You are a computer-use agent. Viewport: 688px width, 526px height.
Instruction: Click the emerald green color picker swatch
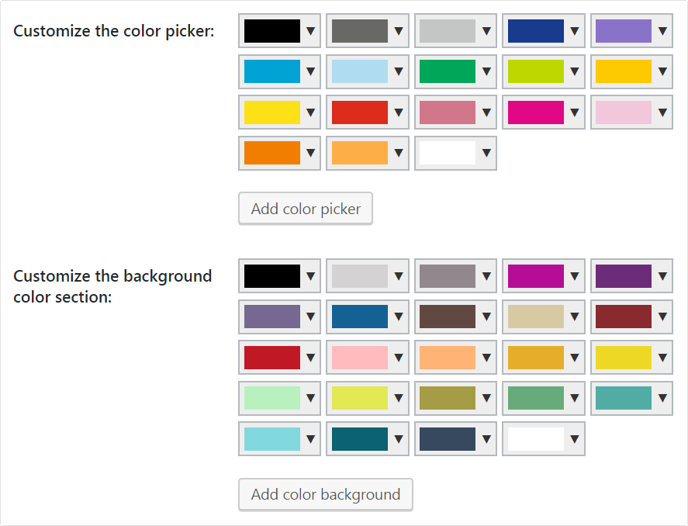click(x=448, y=71)
